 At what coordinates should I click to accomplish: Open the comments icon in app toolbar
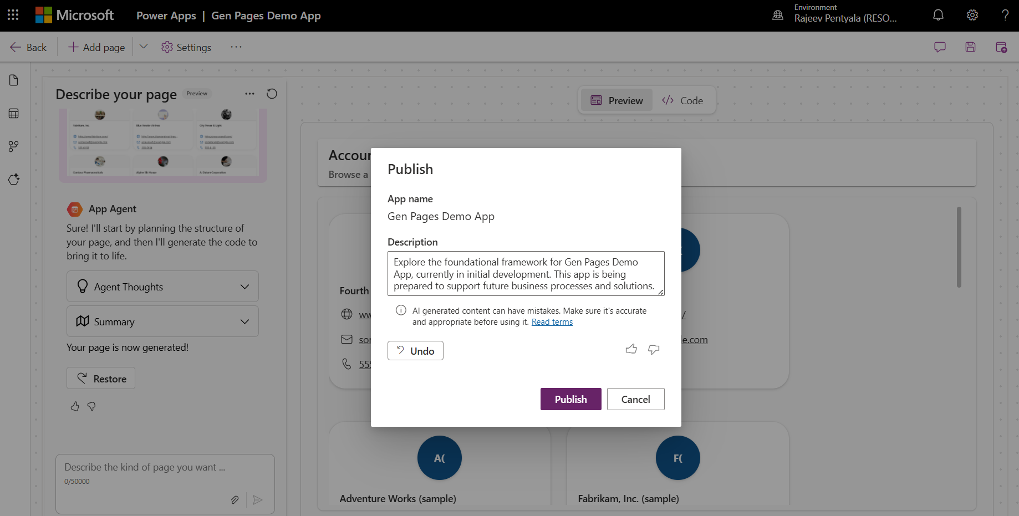[x=940, y=47]
